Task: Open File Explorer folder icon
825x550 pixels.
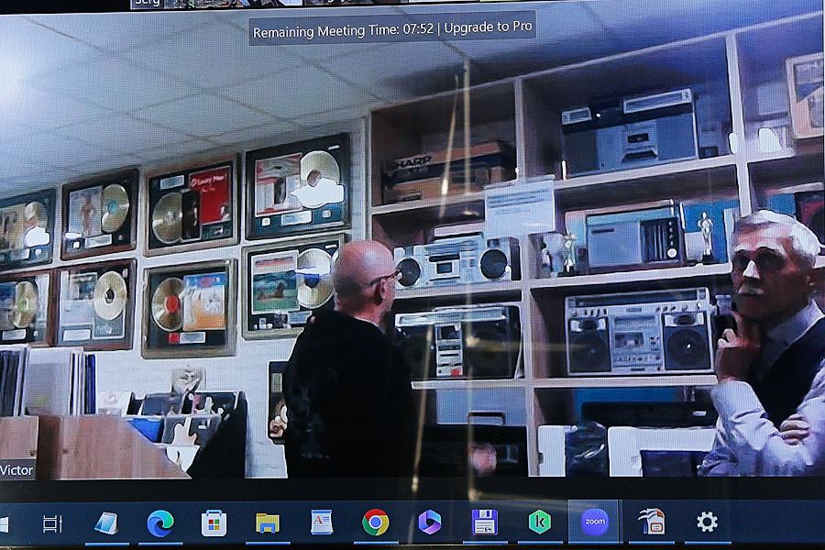Action: (268, 523)
